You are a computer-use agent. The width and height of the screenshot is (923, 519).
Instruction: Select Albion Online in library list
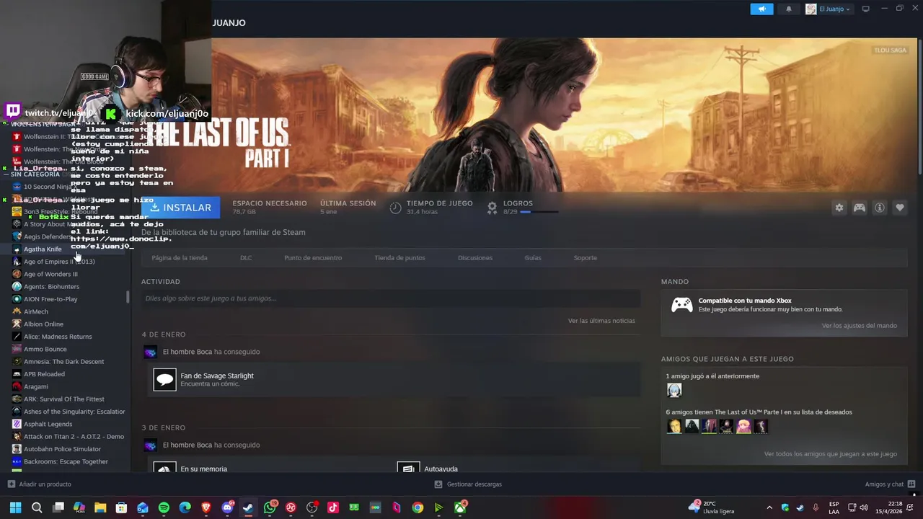tap(43, 324)
